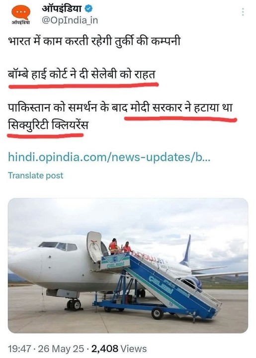Open the airplane photo attachment
Screen dimensions: 256x358
(x=128, y=266)
